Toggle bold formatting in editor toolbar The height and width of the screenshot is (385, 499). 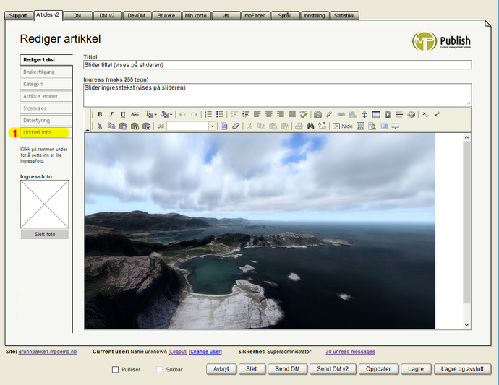[100, 114]
